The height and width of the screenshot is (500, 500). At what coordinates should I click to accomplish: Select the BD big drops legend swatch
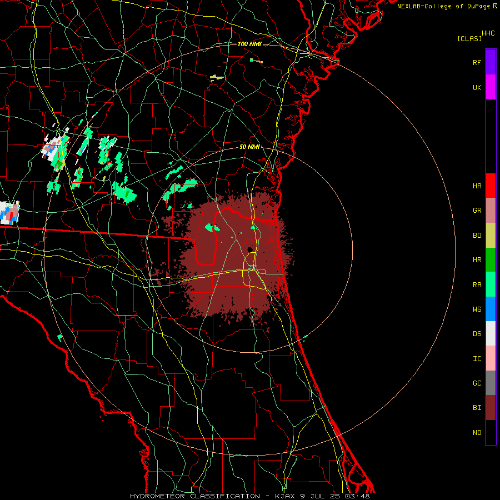491,235
